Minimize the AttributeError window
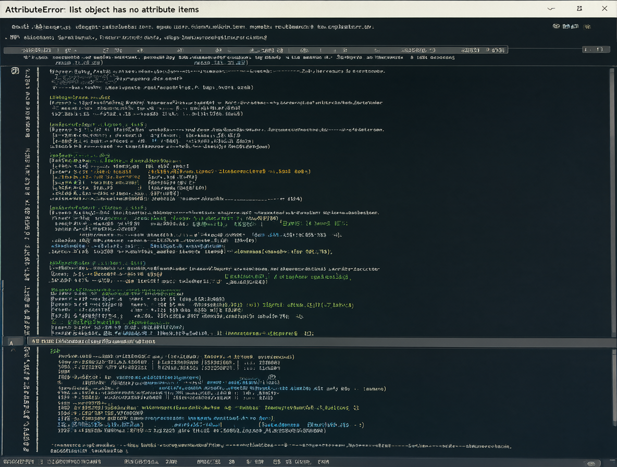 (x=551, y=9)
